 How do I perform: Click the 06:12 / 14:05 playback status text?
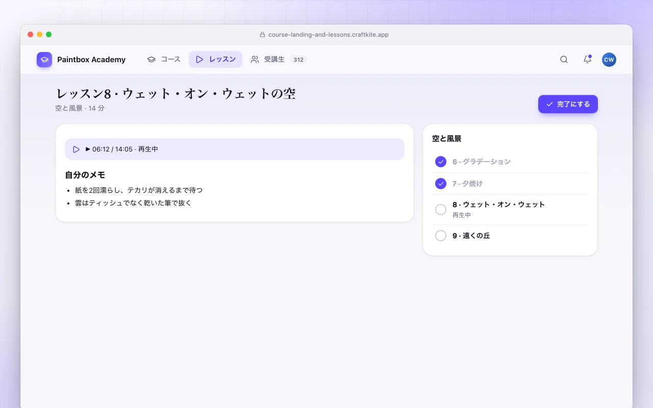[121, 149]
